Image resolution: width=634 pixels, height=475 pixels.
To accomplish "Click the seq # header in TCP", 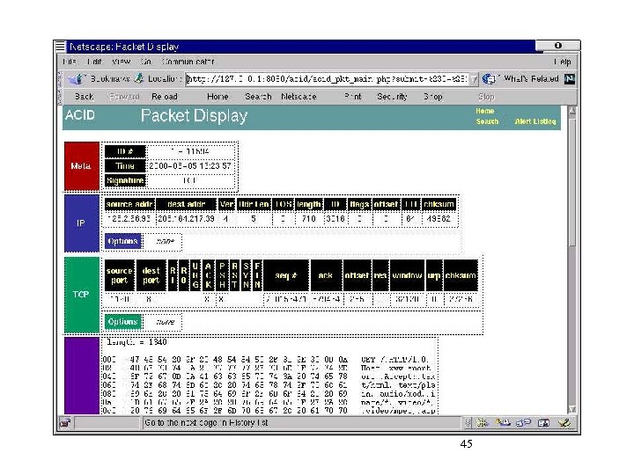I will tap(286, 275).
